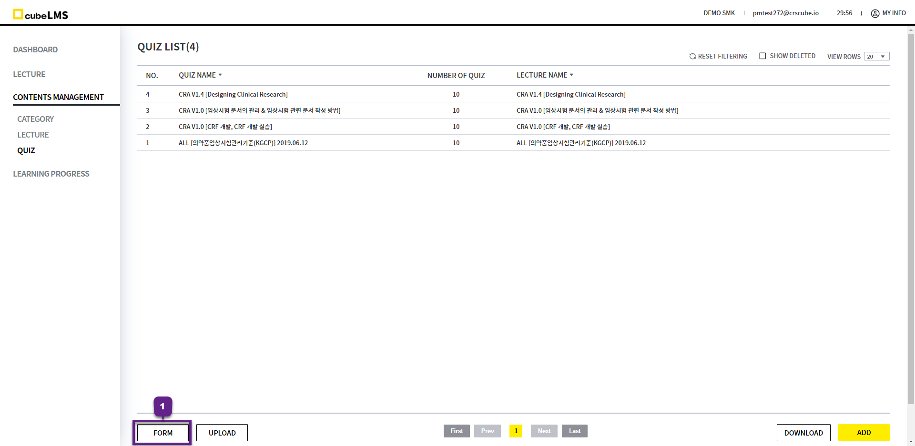915x446 pixels.
Task: Click the reset filtering refresh icon
Action: pyautogui.click(x=692, y=56)
